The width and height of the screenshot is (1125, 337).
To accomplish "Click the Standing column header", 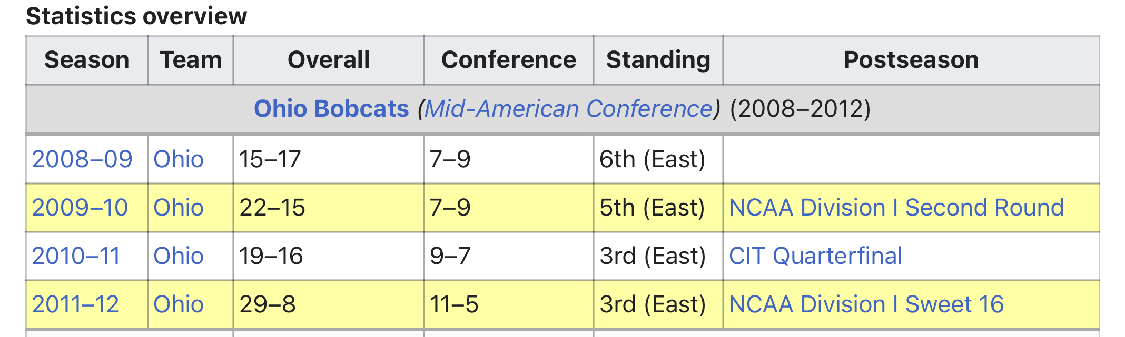I will (x=658, y=60).
